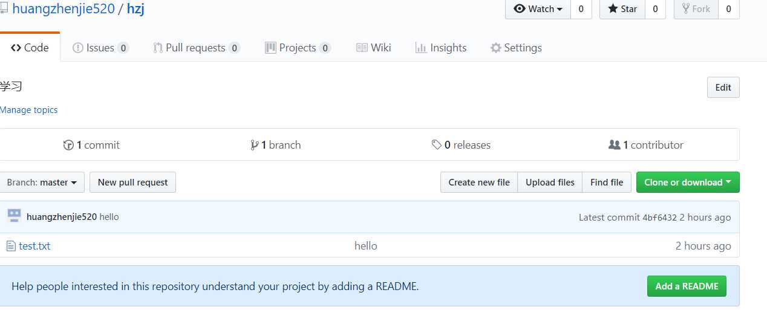
Task: Open the forks count next to Fork
Action: point(728,9)
